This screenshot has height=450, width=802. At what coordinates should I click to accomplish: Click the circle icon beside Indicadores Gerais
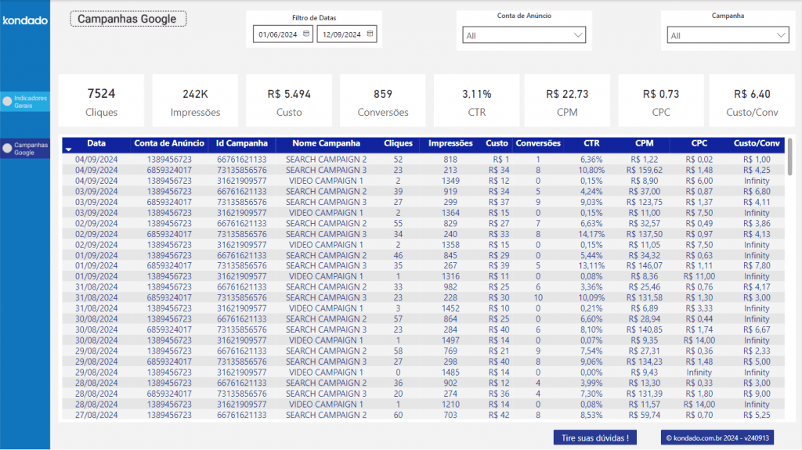(8, 101)
